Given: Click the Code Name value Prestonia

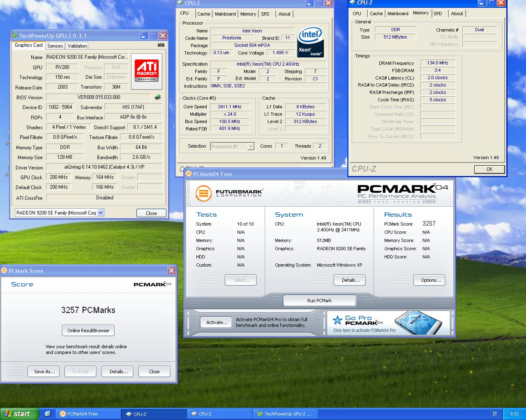Looking at the screenshot, I should (x=232, y=38).
